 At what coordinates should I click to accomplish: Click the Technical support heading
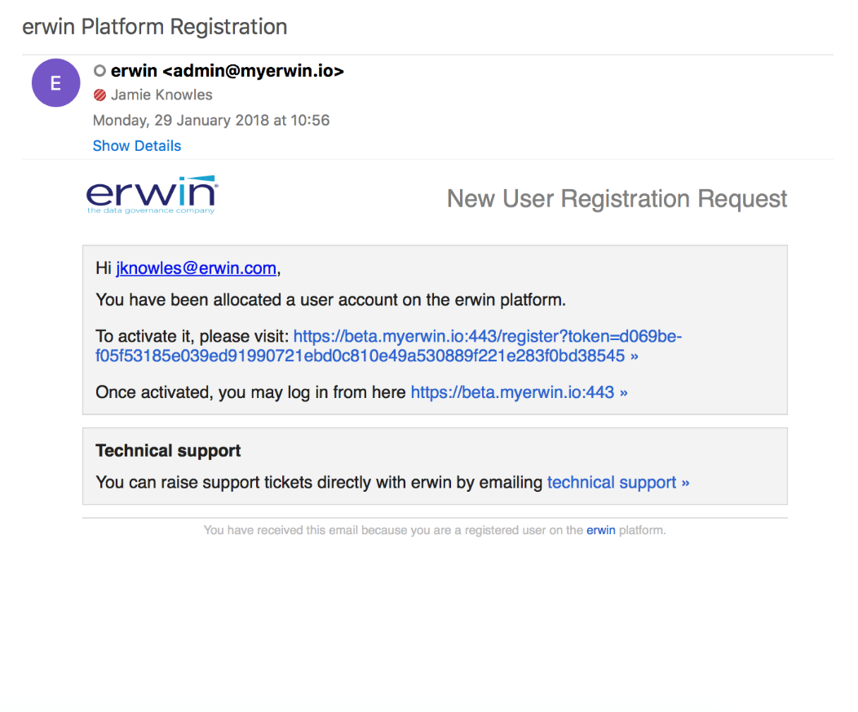[168, 450]
